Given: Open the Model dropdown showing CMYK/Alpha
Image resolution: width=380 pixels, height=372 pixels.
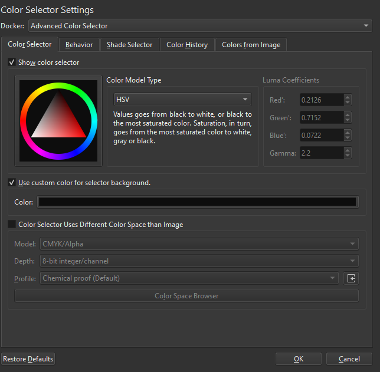Looking at the screenshot, I should click(x=199, y=243).
